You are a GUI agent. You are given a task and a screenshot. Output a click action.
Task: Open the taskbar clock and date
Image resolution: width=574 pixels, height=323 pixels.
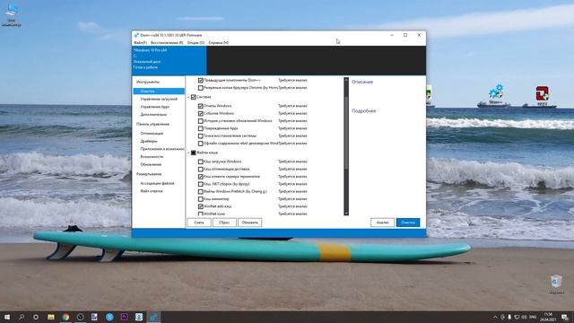click(x=548, y=317)
